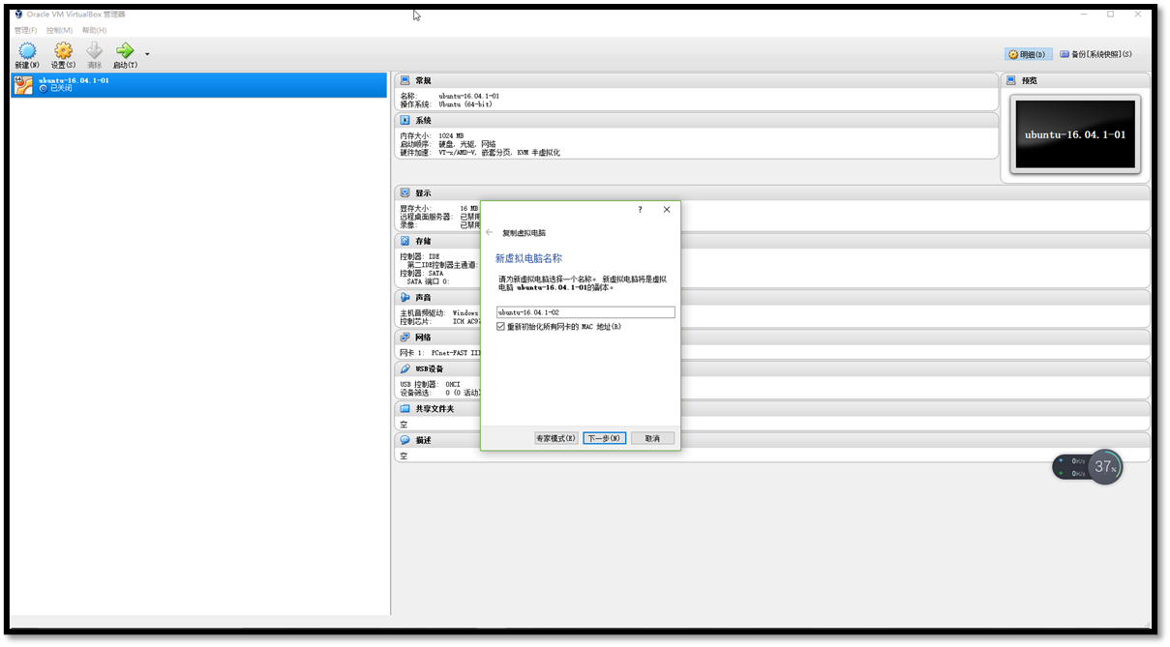Click the new VM name field ubuntu-16.04.1-02
Image resolution: width=1170 pixels, height=647 pixels.
click(x=585, y=312)
